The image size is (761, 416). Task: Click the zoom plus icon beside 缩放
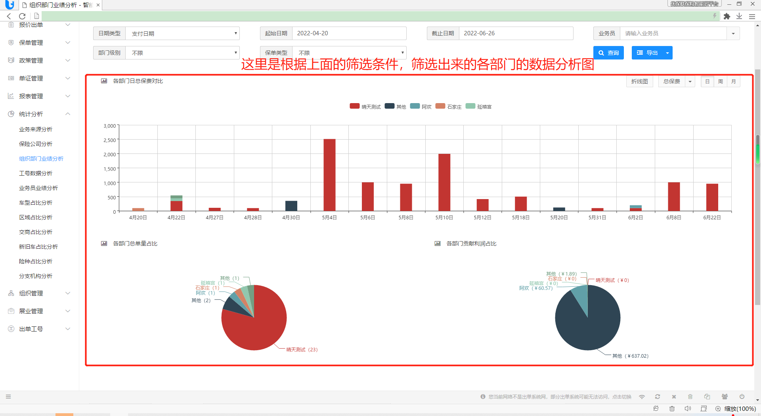click(718, 408)
